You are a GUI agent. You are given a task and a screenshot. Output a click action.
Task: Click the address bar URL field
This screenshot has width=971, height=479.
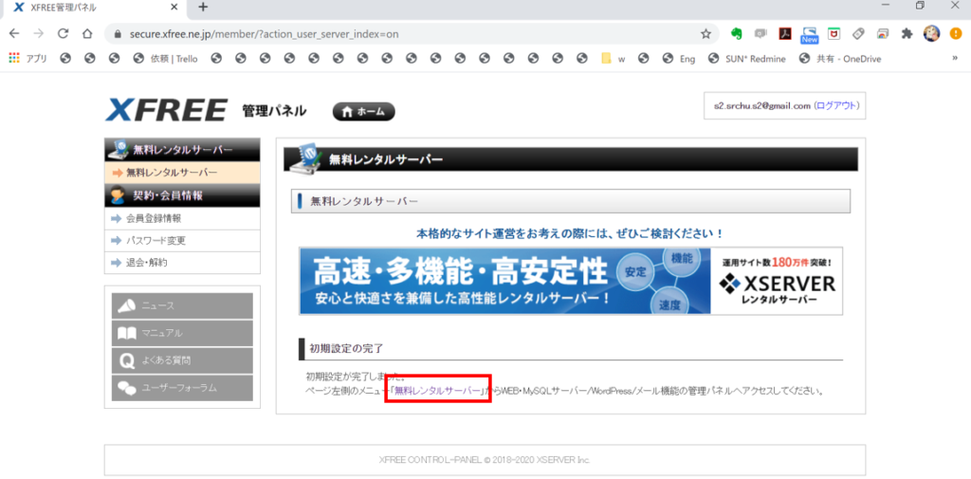click(x=379, y=33)
